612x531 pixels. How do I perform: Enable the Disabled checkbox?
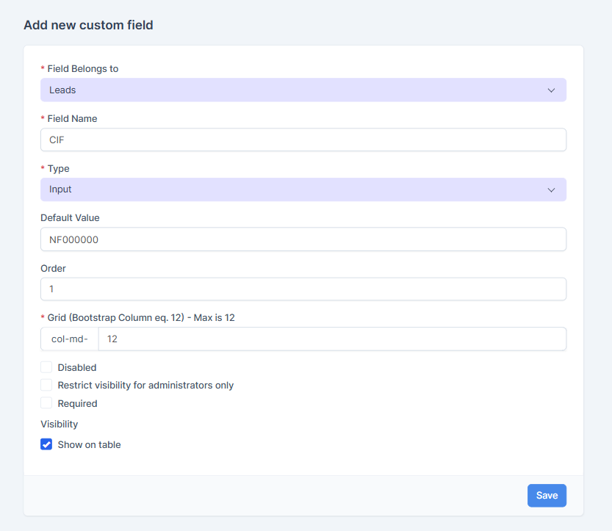[46, 367]
